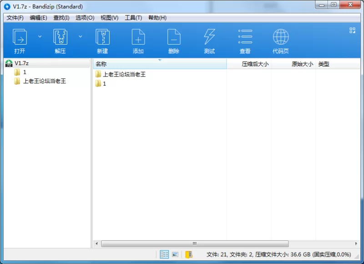Viewport: 364px width, 264px height.
Task: Select 上老王论坛当老王 name in file list
Action: click(124, 74)
